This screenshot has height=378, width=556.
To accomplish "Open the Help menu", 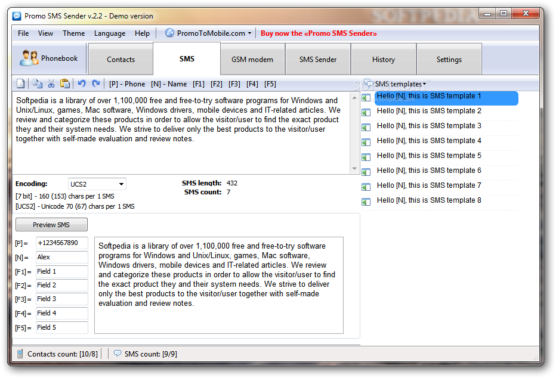I will coord(142,33).
